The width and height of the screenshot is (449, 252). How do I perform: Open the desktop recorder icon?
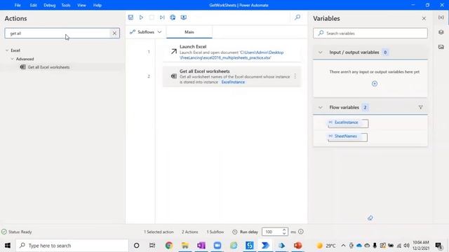(x=184, y=17)
